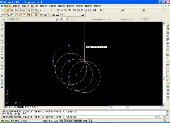Screen dimensions: 170x123
Task: Select the Multiline Text tool (A)
Action: click(x=2, y=87)
